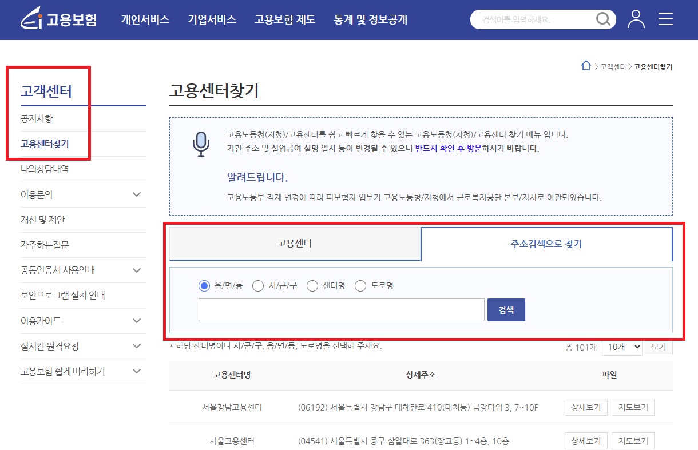Select the 시/군/구 radio button
Image resolution: width=698 pixels, height=450 pixels.
(x=258, y=286)
